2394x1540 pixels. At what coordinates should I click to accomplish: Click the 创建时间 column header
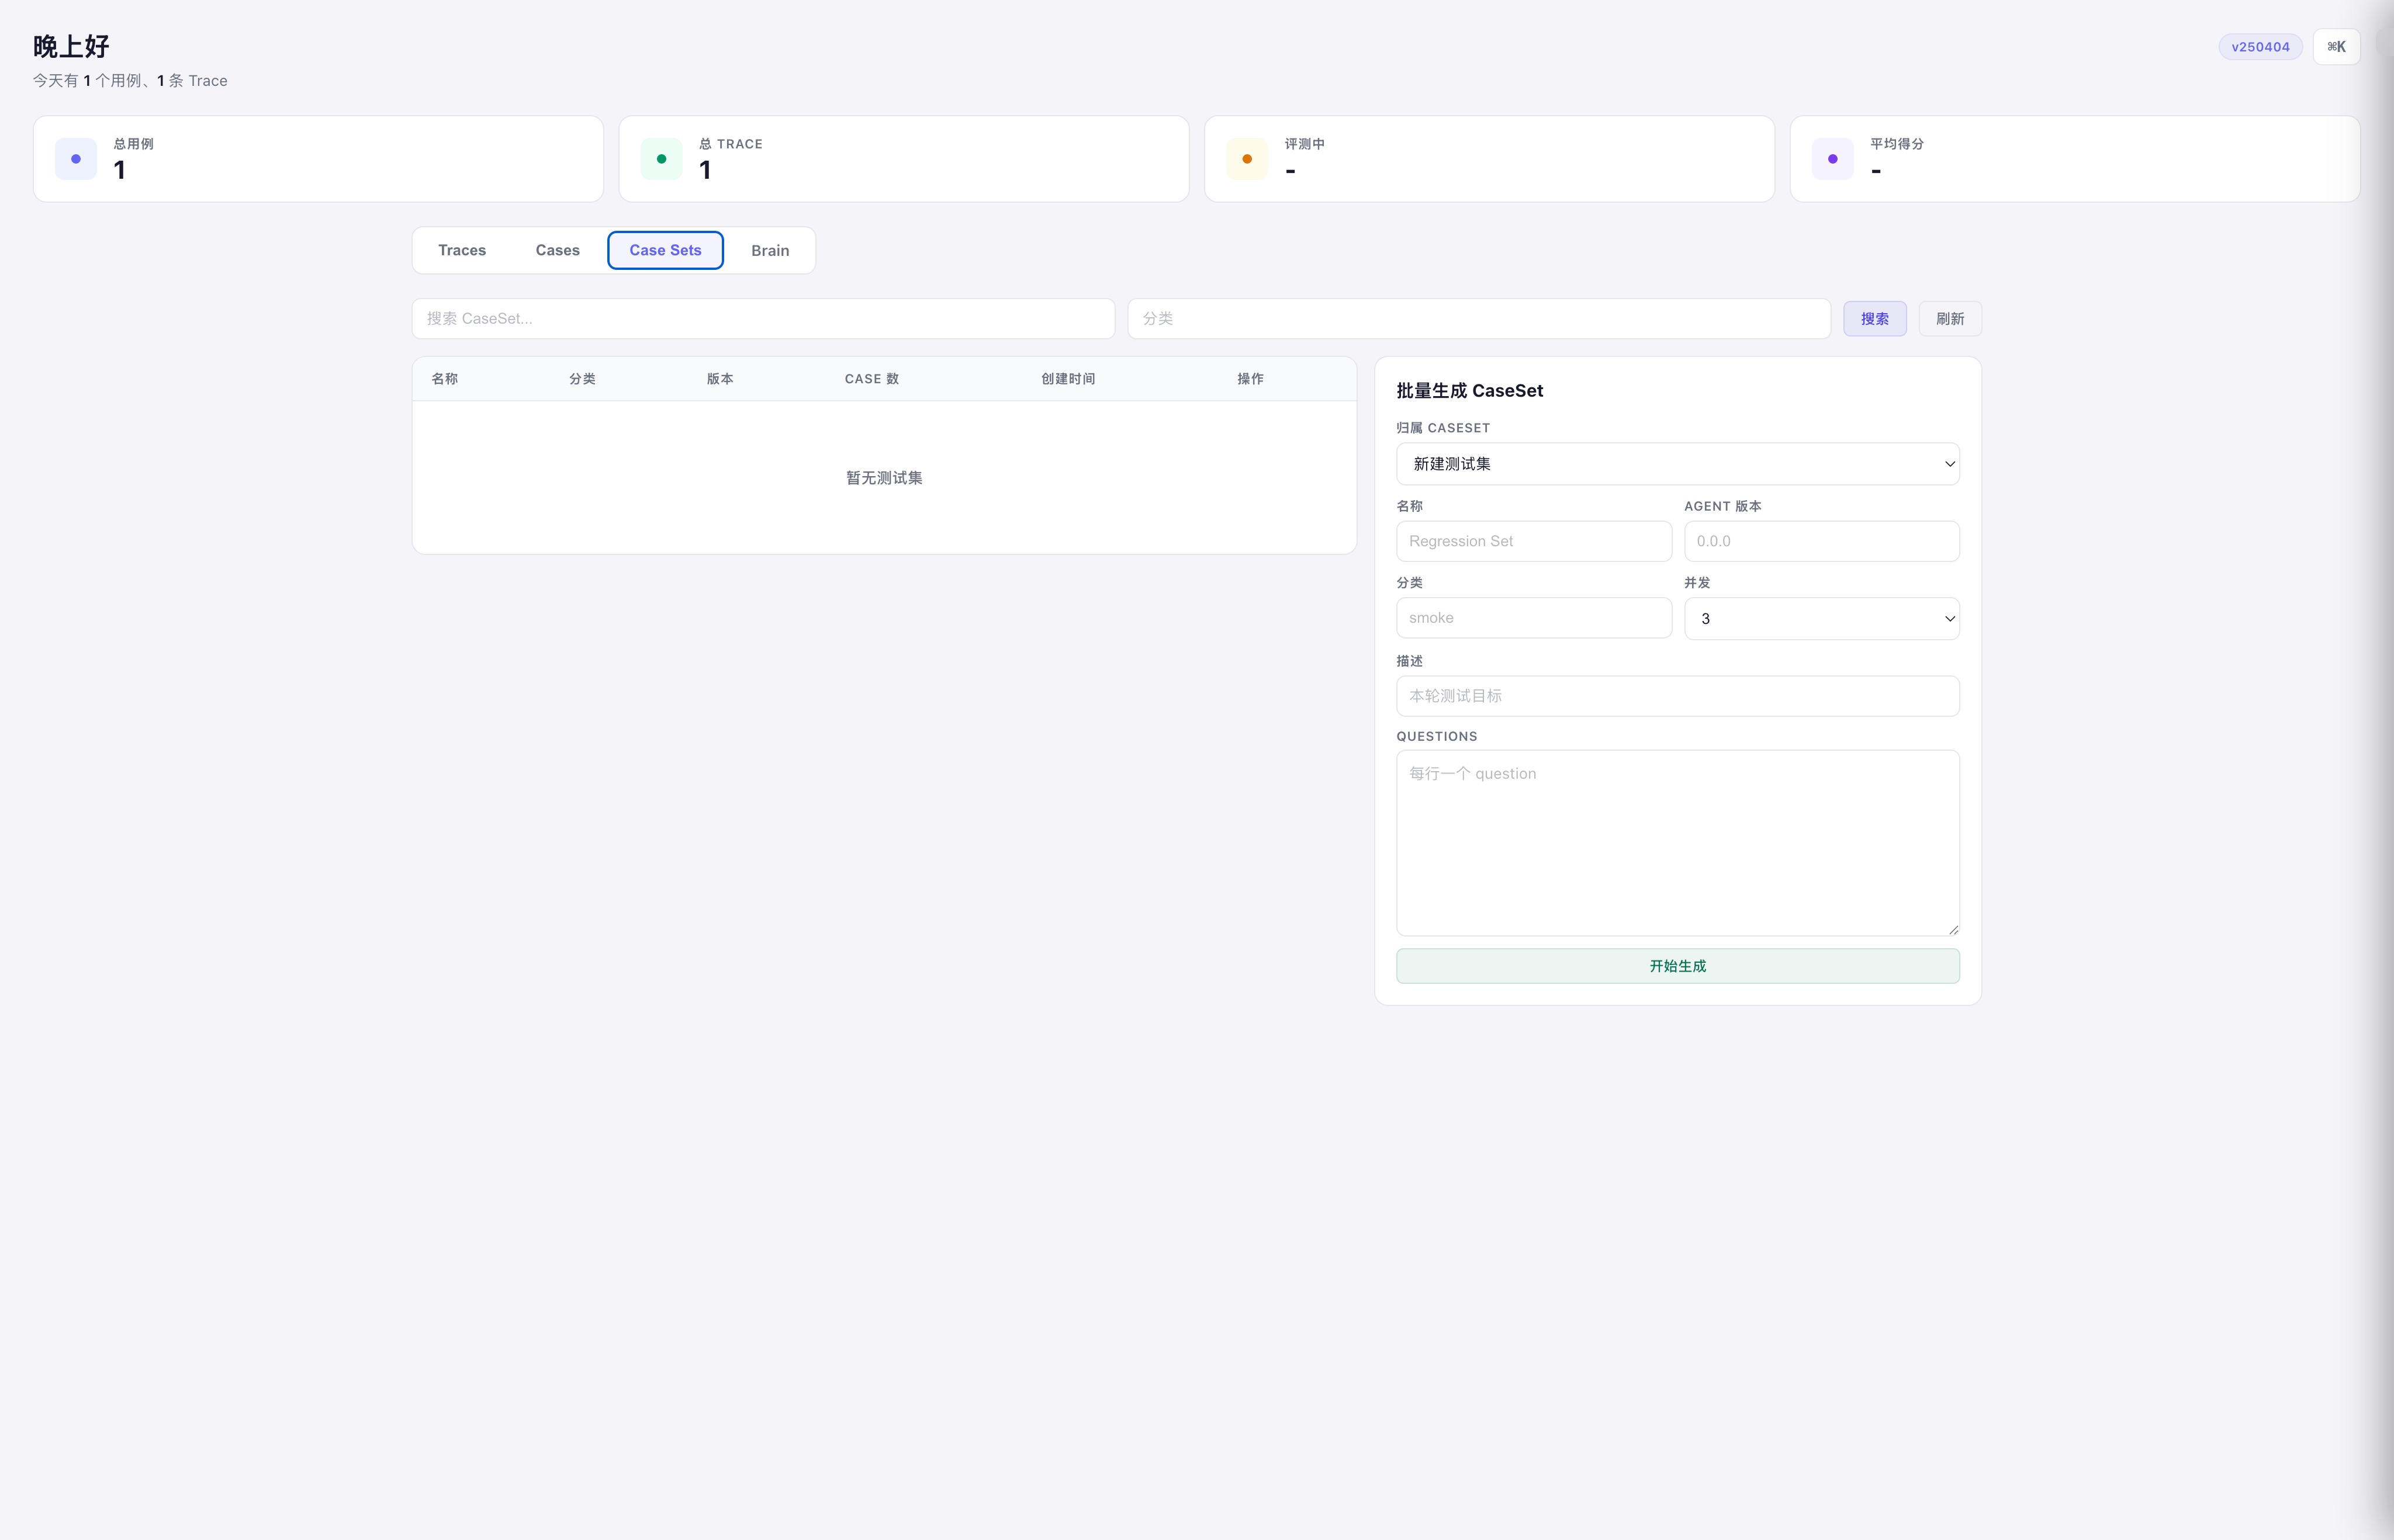coord(1067,379)
